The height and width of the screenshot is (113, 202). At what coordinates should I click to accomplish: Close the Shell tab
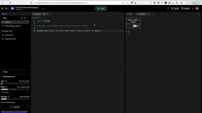click(x=134, y=14)
